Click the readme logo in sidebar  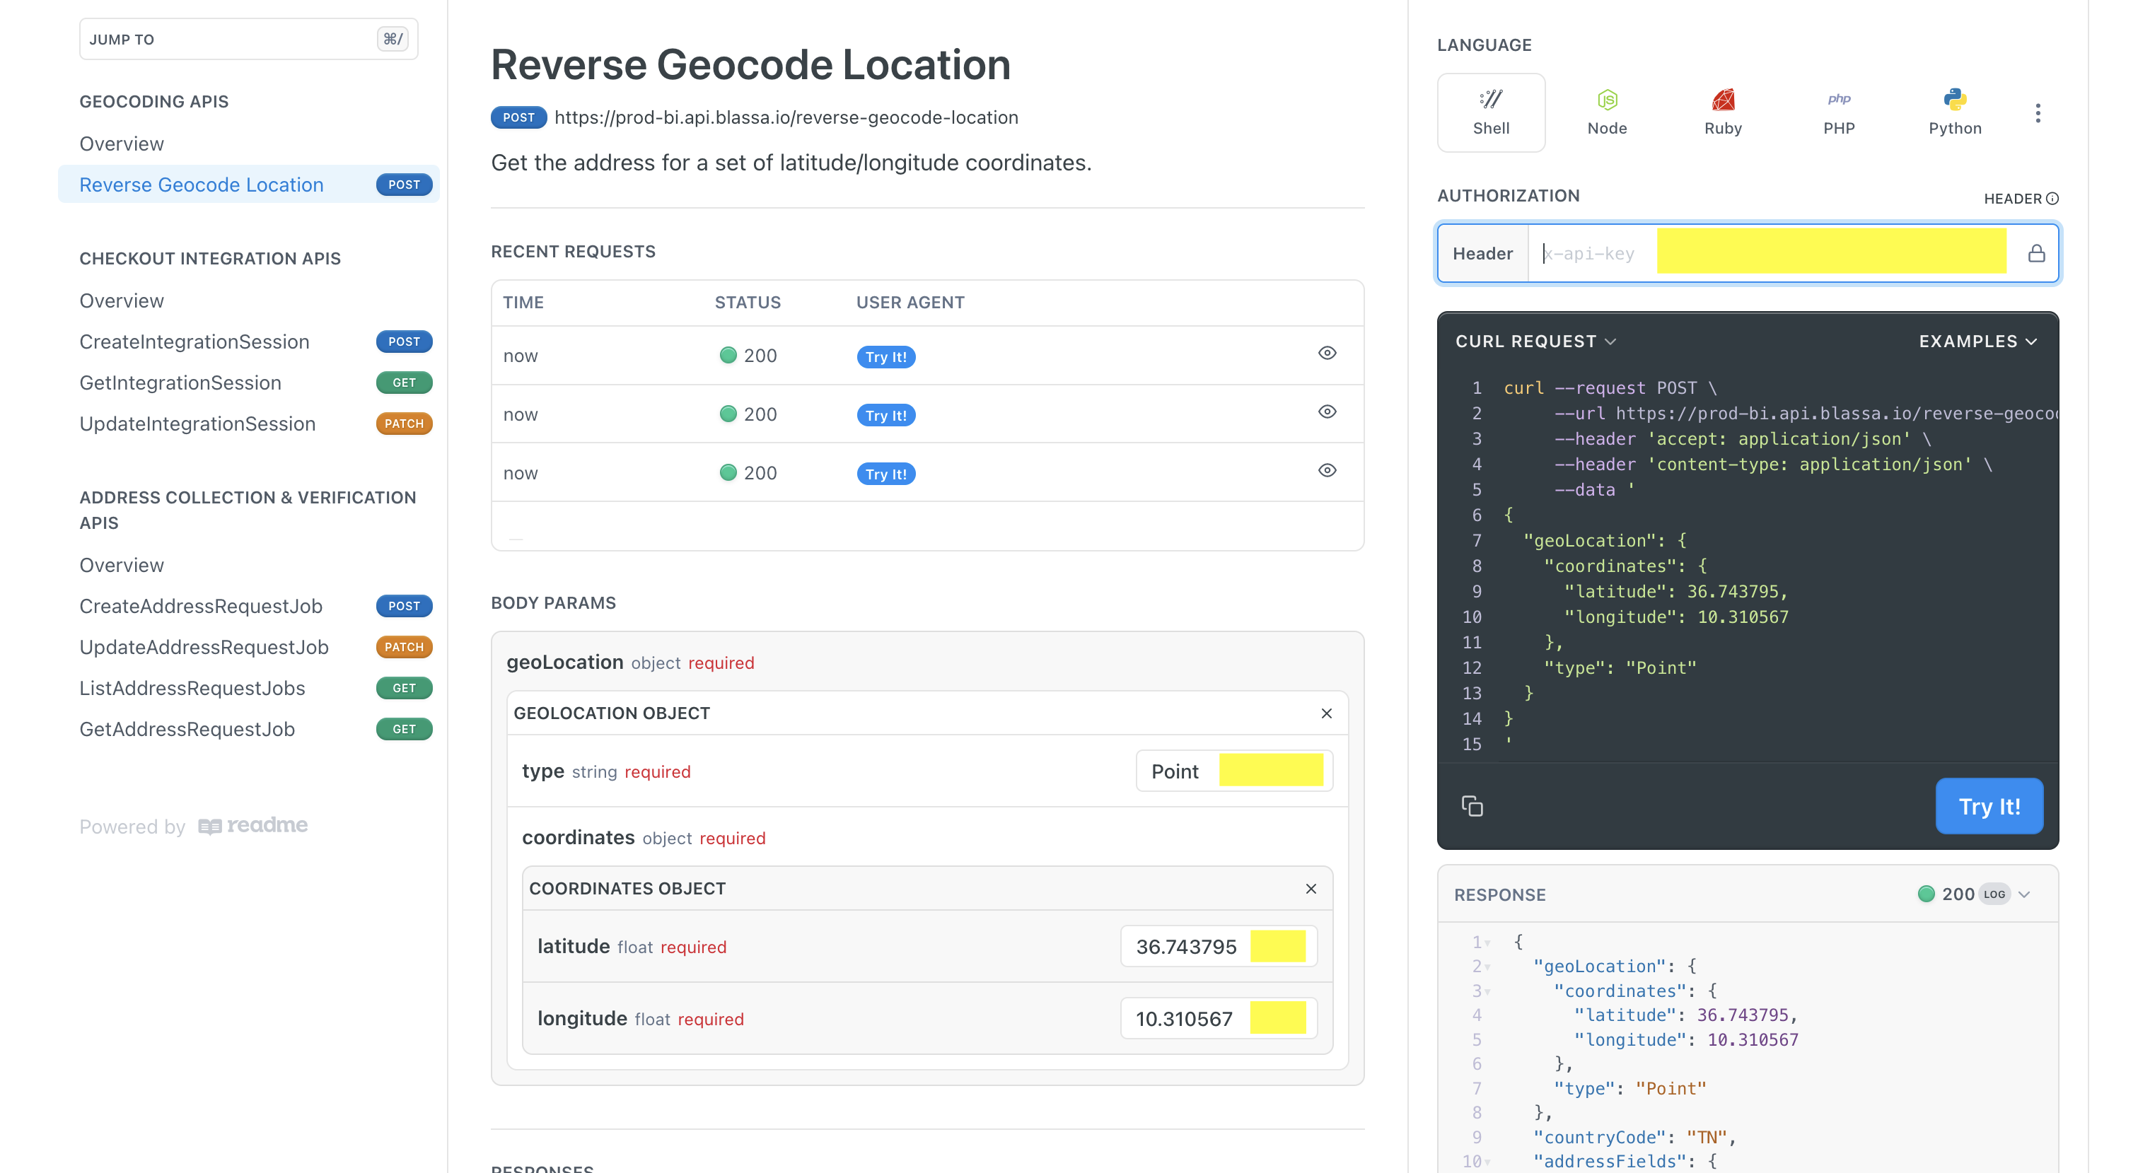(253, 825)
